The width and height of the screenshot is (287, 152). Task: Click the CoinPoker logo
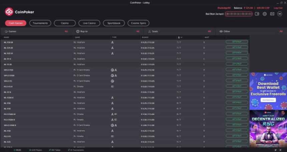[x=19, y=12]
